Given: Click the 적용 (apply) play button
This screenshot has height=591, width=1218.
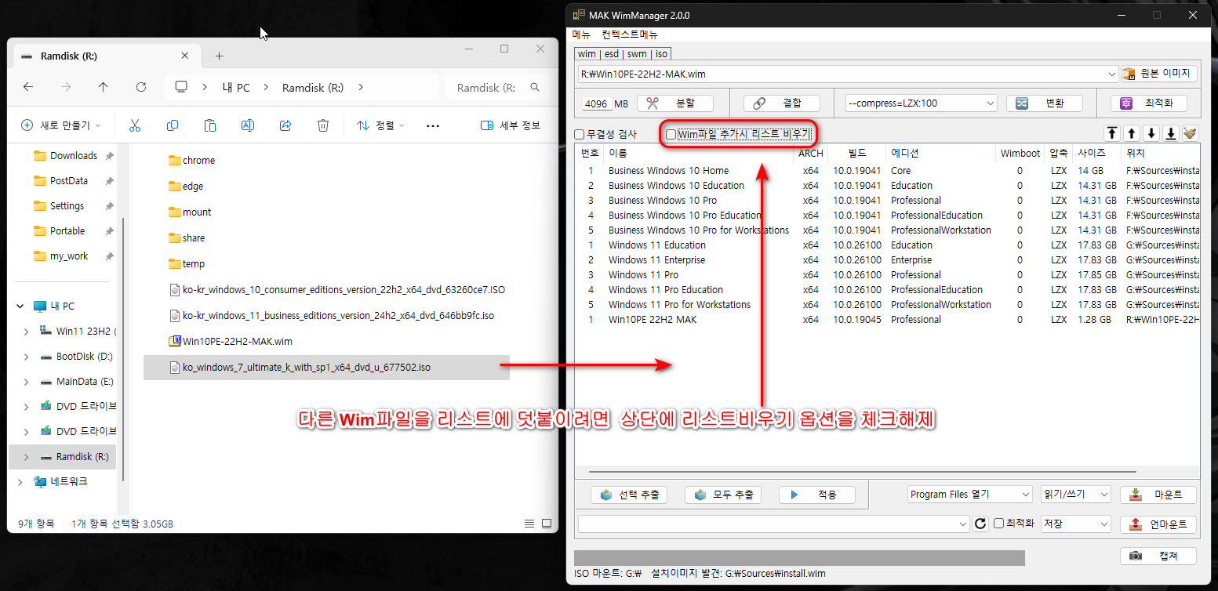Looking at the screenshot, I should click(x=817, y=495).
